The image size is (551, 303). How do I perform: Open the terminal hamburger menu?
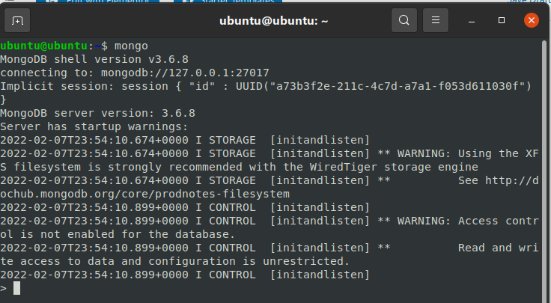pyautogui.click(x=436, y=20)
